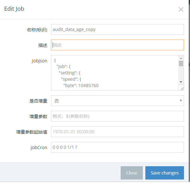
Task: Click the Edit Job dialog title
Action: coord(14,9)
